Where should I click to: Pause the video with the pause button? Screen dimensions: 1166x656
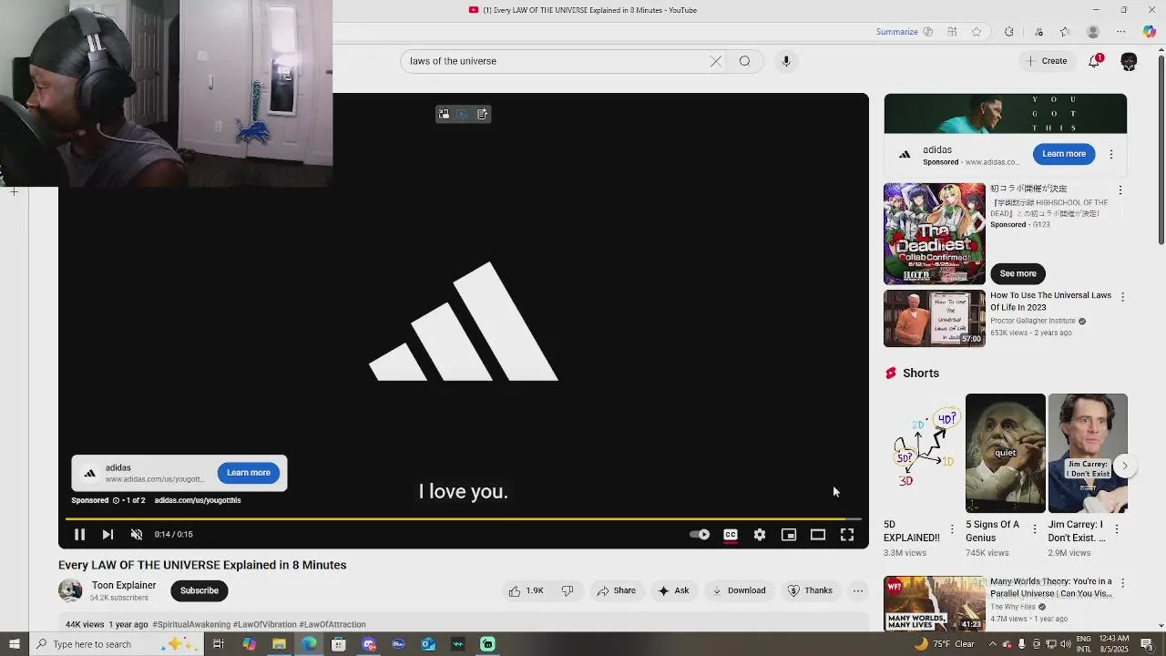[79, 535]
